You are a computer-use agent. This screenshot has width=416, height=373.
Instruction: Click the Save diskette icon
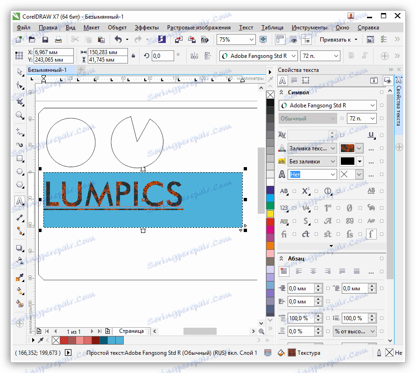pos(45,40)
